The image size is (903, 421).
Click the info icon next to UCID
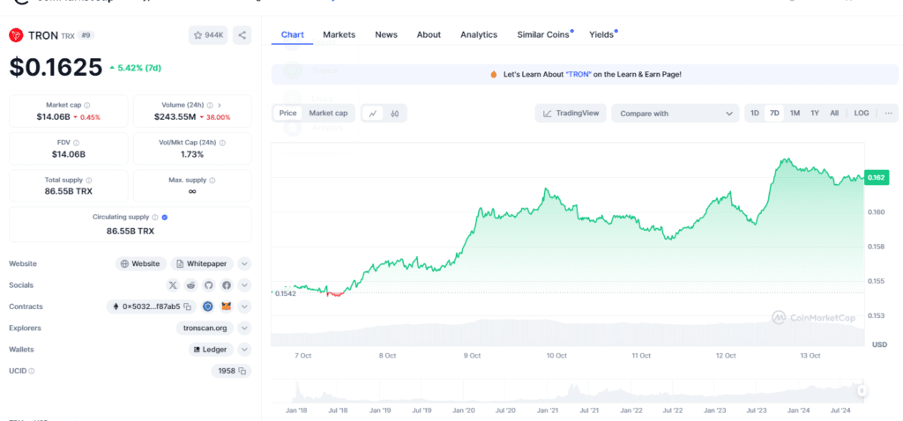pos(32,371)
